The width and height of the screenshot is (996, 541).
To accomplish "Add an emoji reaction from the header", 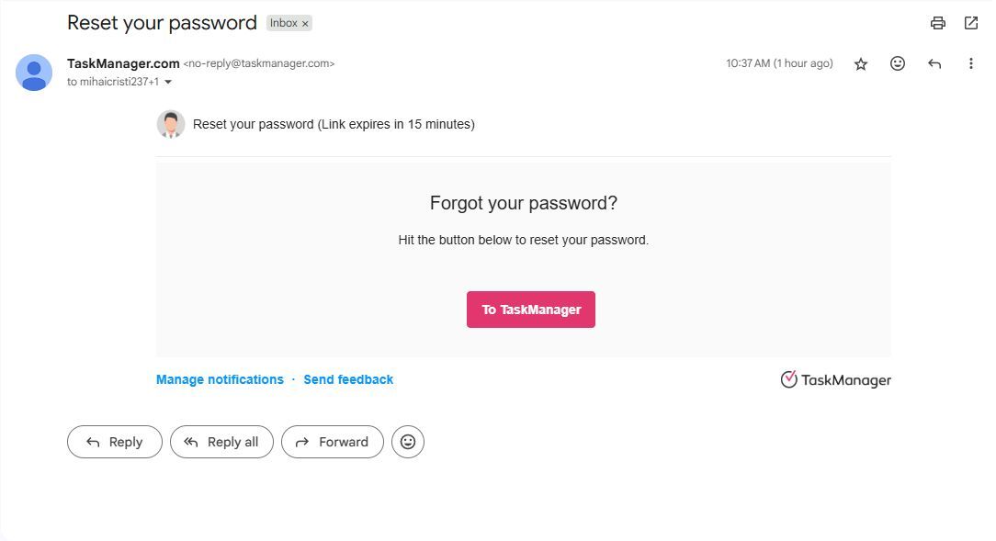I will [897, 63].
